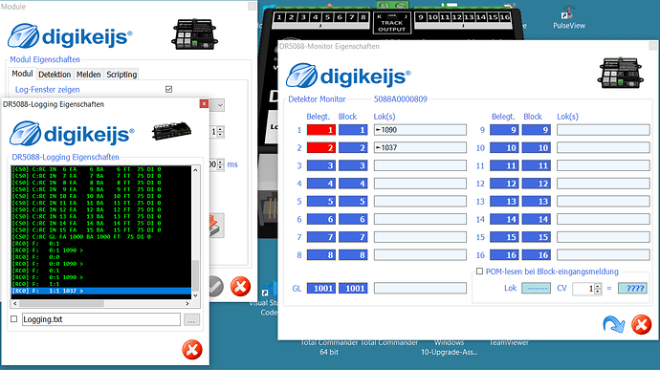
Task: Click Belegt indicator 14
Action: 504,219
